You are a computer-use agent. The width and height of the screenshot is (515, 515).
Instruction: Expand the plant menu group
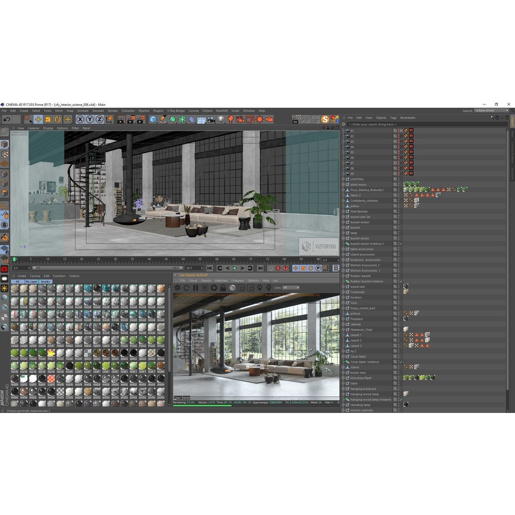pyautogui.click(x=343, y=185)
